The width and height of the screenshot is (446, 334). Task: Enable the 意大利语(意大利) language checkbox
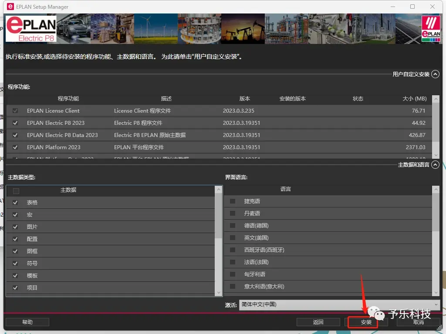click(x=233, y=286)
